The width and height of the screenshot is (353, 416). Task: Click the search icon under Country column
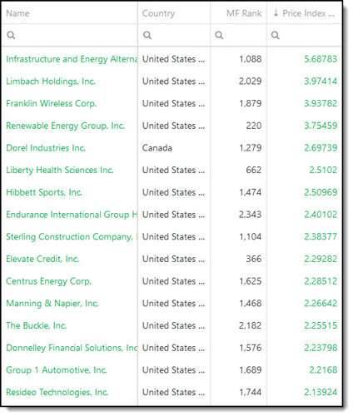pos(147,35)
